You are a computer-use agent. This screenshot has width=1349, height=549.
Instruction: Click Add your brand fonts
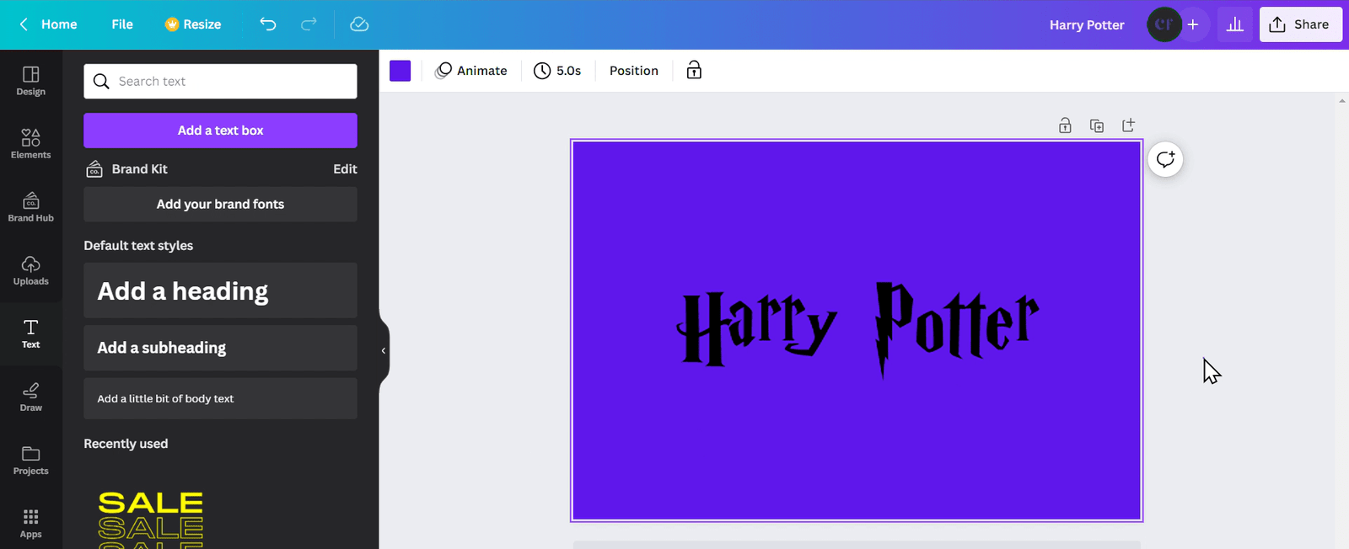click(x=220, y=204)
